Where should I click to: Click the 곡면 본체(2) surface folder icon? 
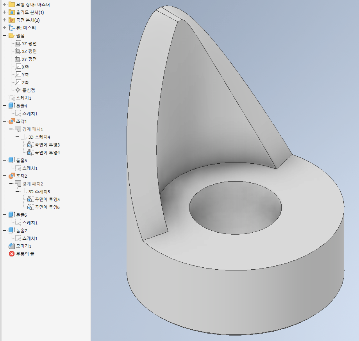(12, 20)
